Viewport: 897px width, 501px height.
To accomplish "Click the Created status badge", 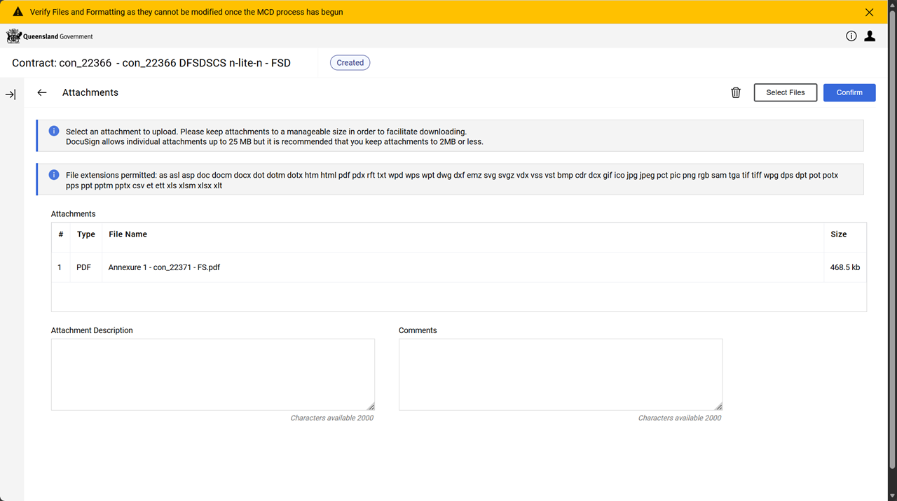I will tap(350, 63).
